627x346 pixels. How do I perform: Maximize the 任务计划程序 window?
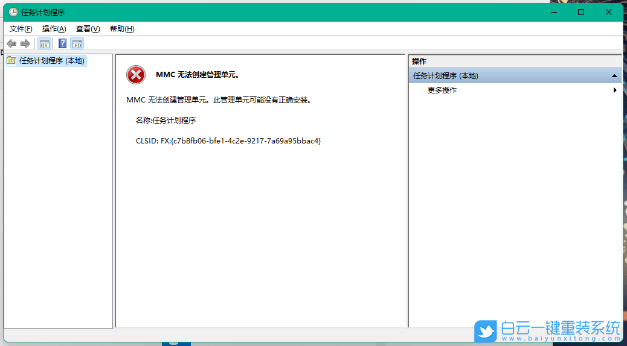581,13
